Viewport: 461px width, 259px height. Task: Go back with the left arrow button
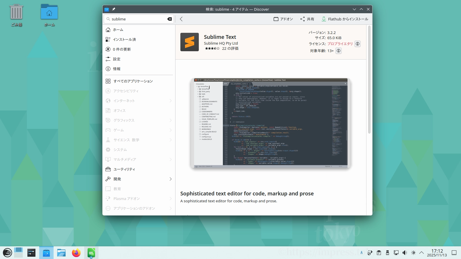(x=181, y=19)
